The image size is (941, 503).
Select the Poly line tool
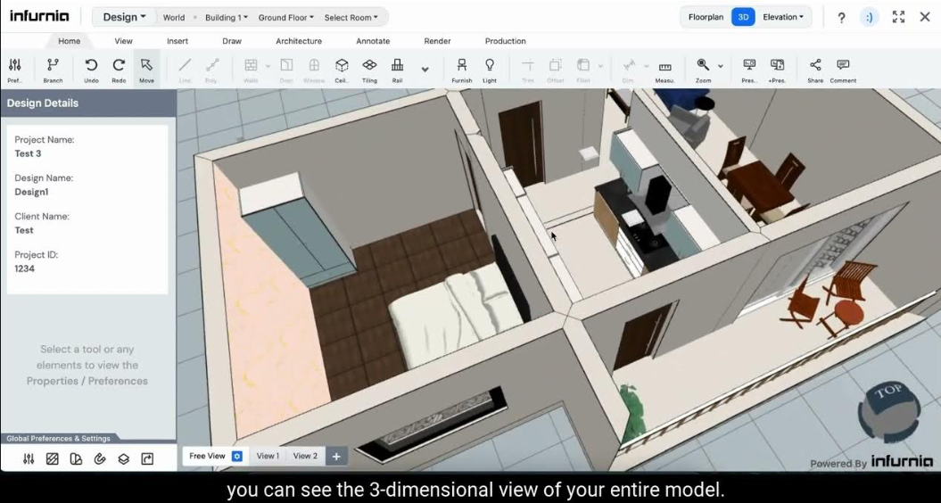point(212,70)
